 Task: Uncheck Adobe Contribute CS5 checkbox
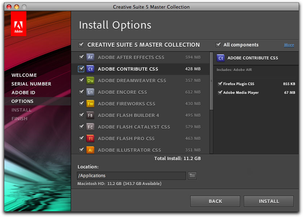coord(81,69)
